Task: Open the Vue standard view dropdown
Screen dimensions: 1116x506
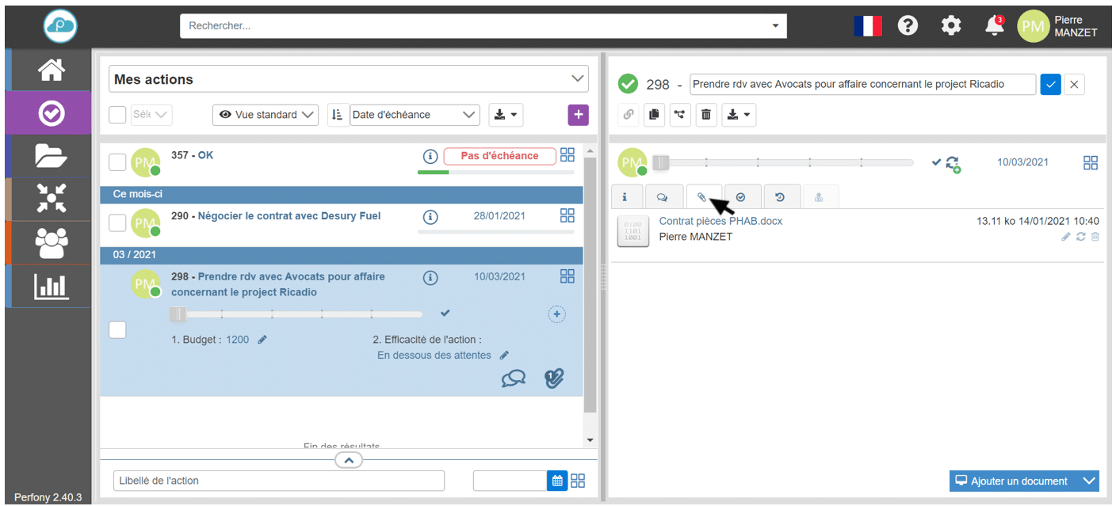Action: click(x=265, y=115)
